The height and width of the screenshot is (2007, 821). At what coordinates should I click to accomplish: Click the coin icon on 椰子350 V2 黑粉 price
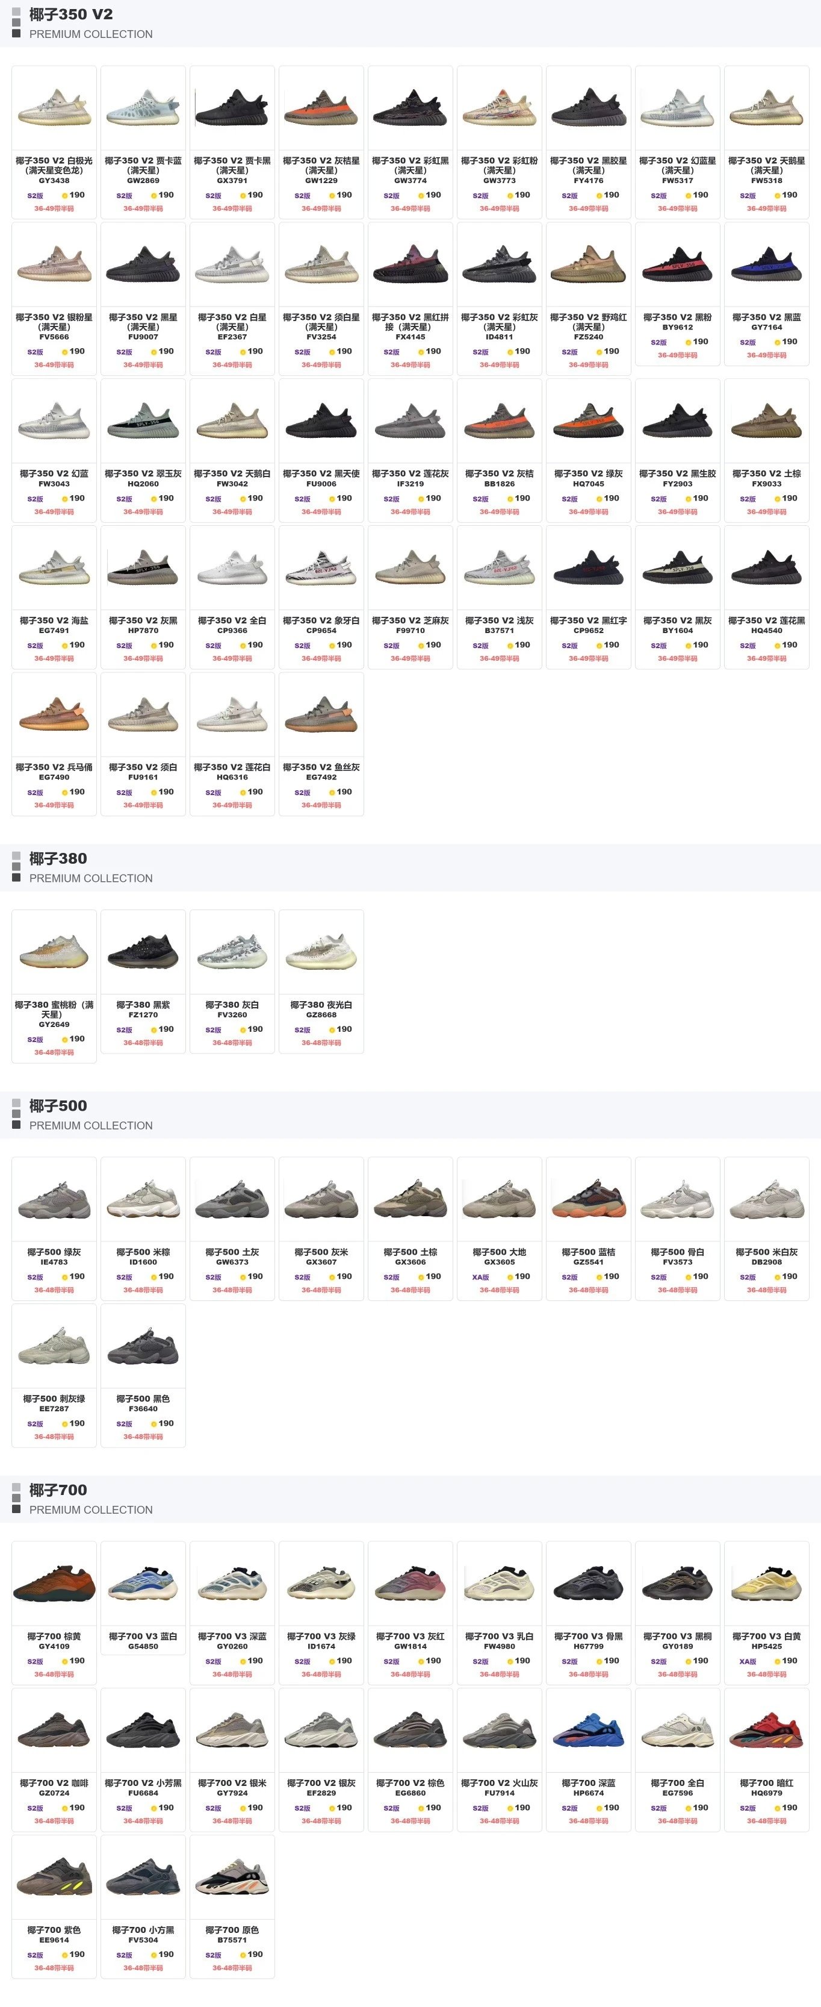tap(689, 342)
